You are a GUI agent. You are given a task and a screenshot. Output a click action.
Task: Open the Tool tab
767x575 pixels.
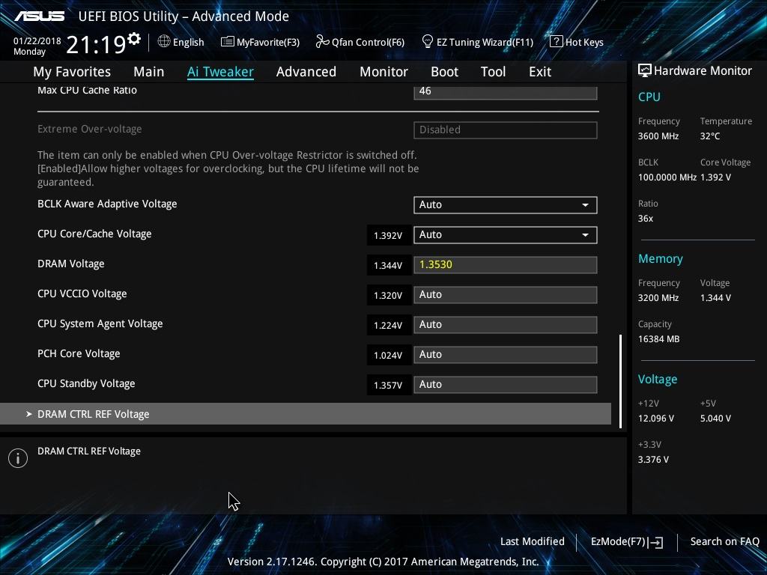pos(493,72)
